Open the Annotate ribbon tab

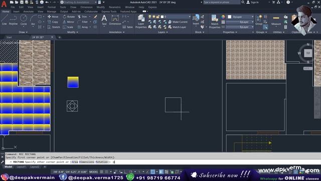(28, 12)
